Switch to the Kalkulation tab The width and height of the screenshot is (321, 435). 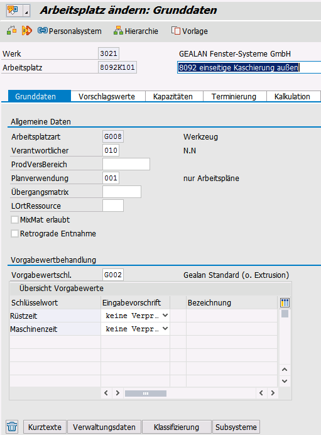click(292, 97)
